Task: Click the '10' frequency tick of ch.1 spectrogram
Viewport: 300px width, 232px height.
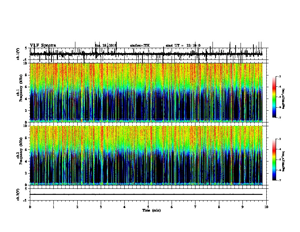Action: click(x=26, y=63)
